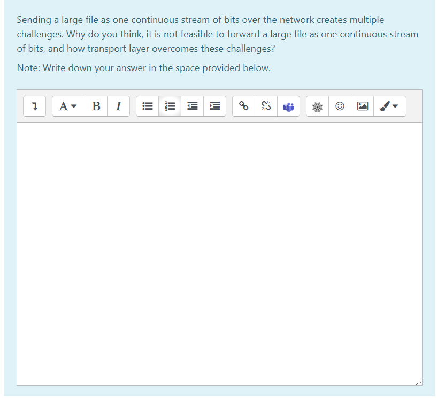Increase the text indent
The image size is (445, 406).
point(214,106)
